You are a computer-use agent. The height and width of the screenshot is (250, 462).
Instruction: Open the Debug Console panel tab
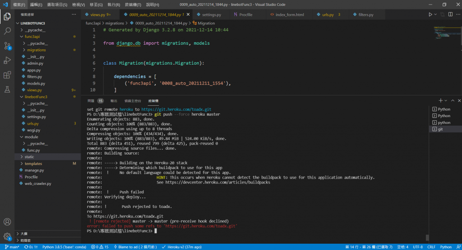coord(133,101)
